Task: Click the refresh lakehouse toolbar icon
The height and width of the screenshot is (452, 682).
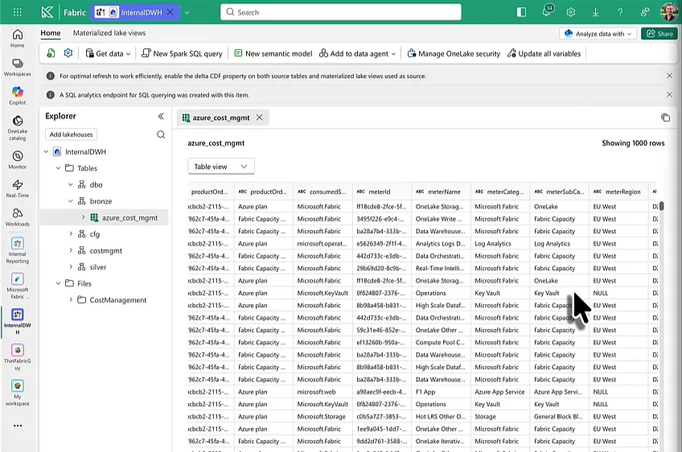Action: tap(51, 53)
